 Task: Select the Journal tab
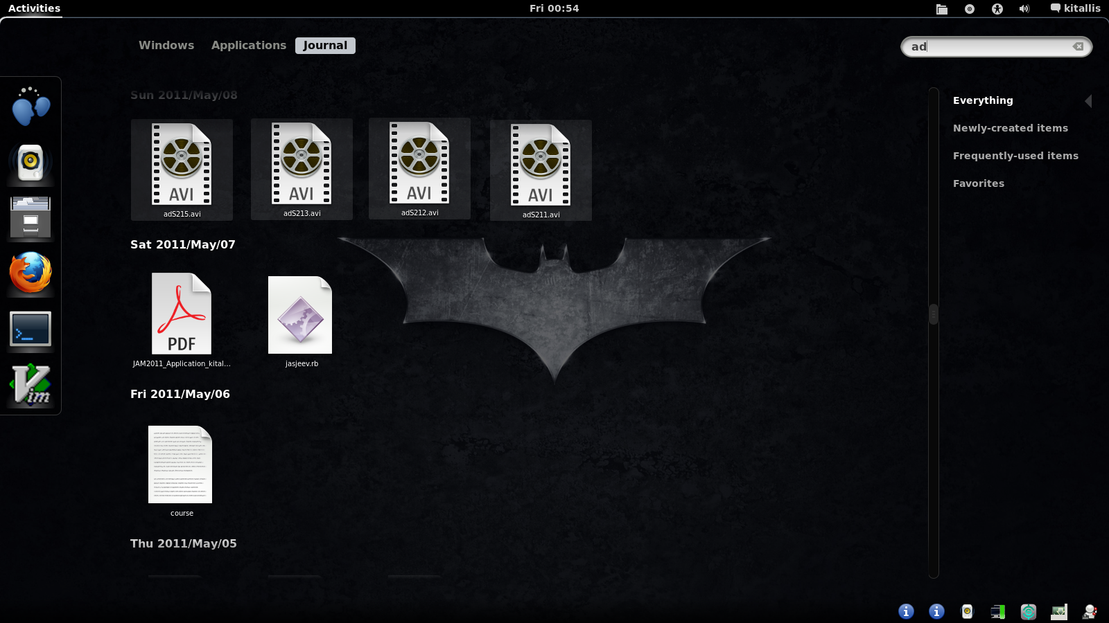tap(325, 45)
